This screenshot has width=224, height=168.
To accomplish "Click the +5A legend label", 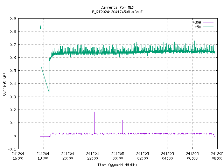I will click(x=198, y=27).
